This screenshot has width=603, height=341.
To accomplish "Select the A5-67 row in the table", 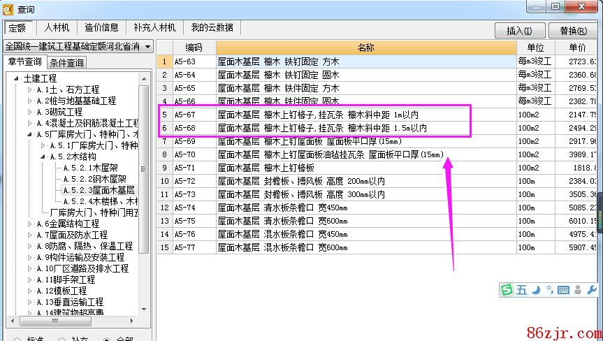I will [314, 114].
